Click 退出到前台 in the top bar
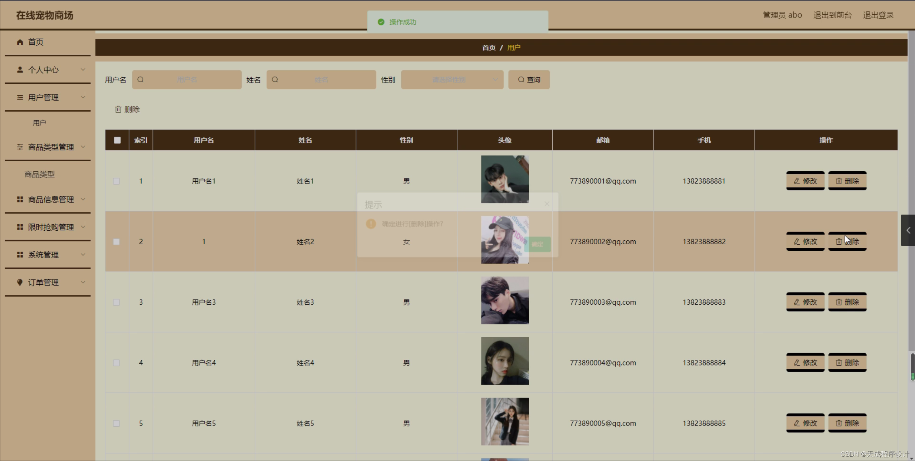Viewport: 915px width, 461px height. (832, 15)
